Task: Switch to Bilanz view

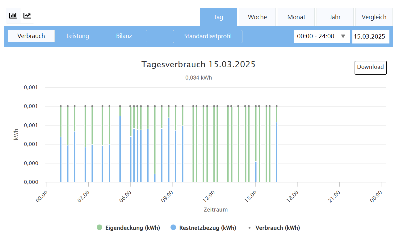Action: (124, 36)
